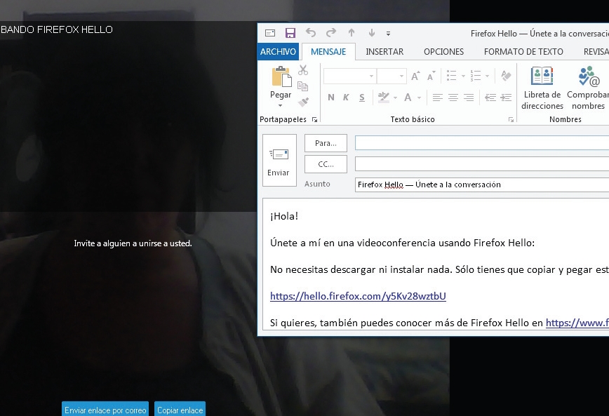Open the font name combo box
This screenshot has width=609, height=416.
pos(349,76)
